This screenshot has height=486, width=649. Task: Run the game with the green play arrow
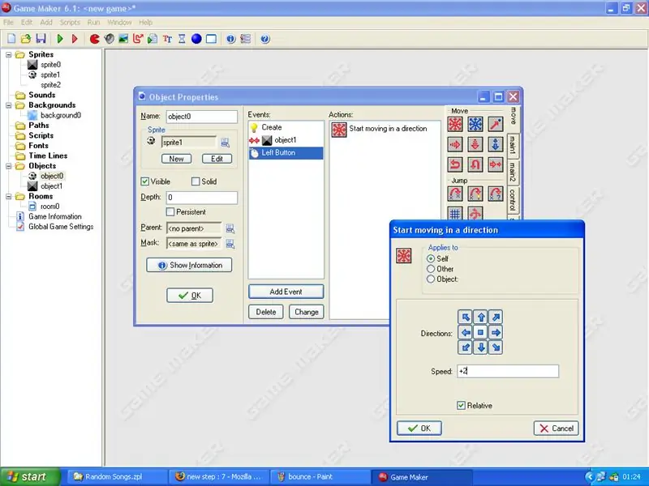[60, 39]
